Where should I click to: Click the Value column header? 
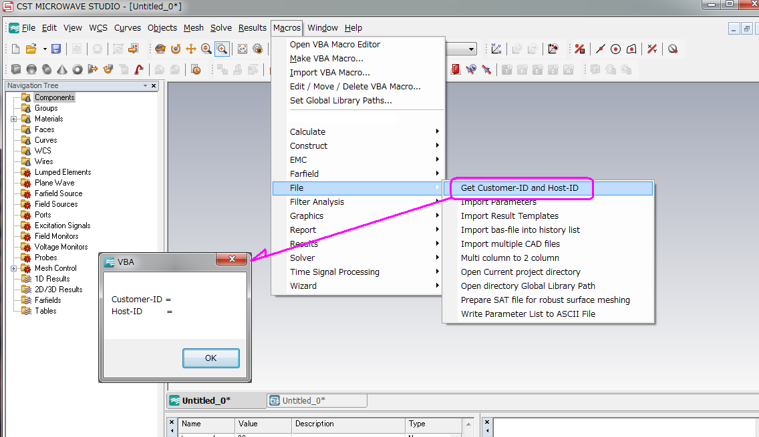(263, 424)
